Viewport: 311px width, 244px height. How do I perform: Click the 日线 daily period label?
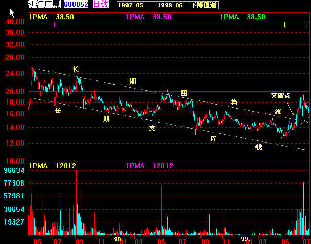coord(101,4)
